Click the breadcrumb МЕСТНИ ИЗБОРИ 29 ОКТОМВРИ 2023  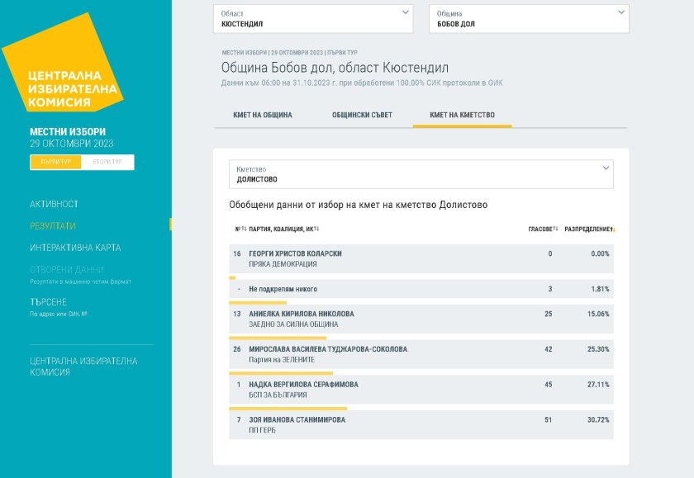point(289,53)
